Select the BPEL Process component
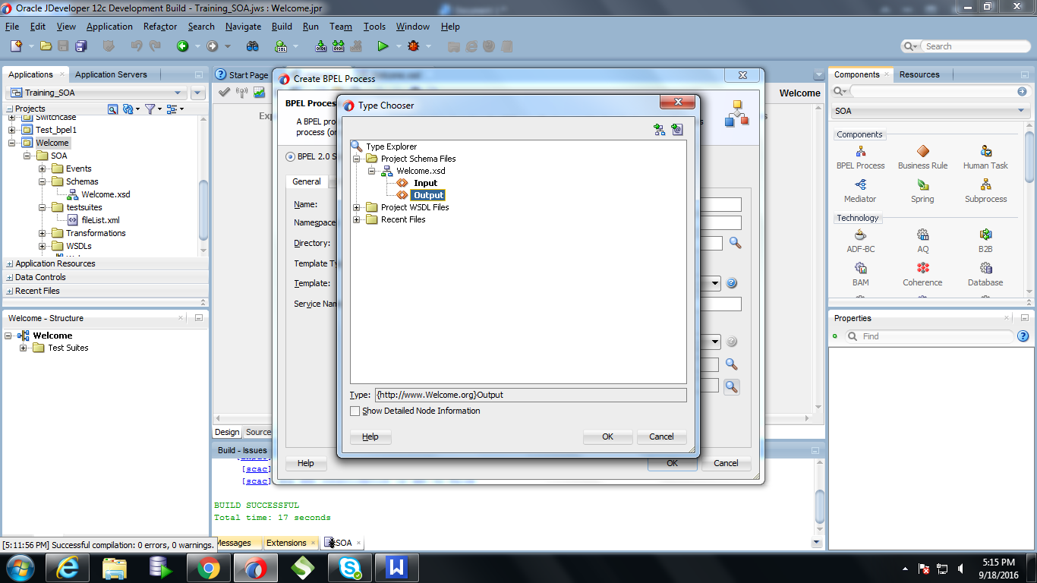The width and height of the screenshot is (1037, 583). point(860,157)
